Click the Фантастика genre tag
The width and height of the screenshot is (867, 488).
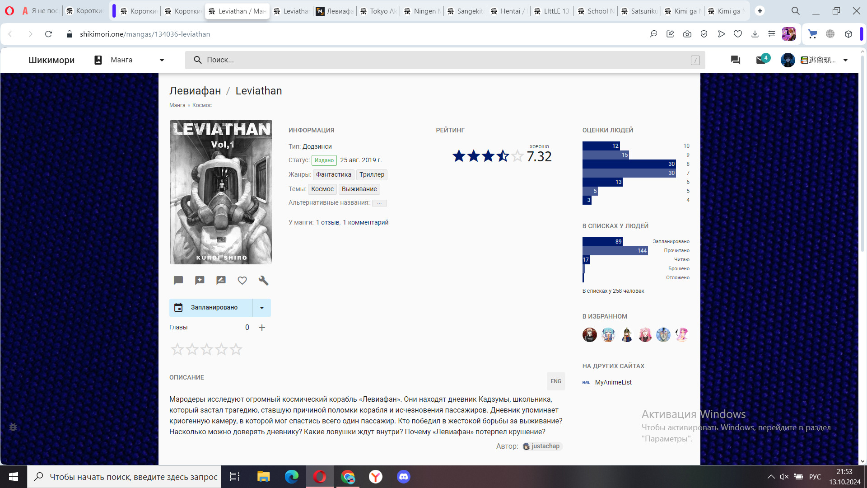pyautogui.click(x=333, y=174)
